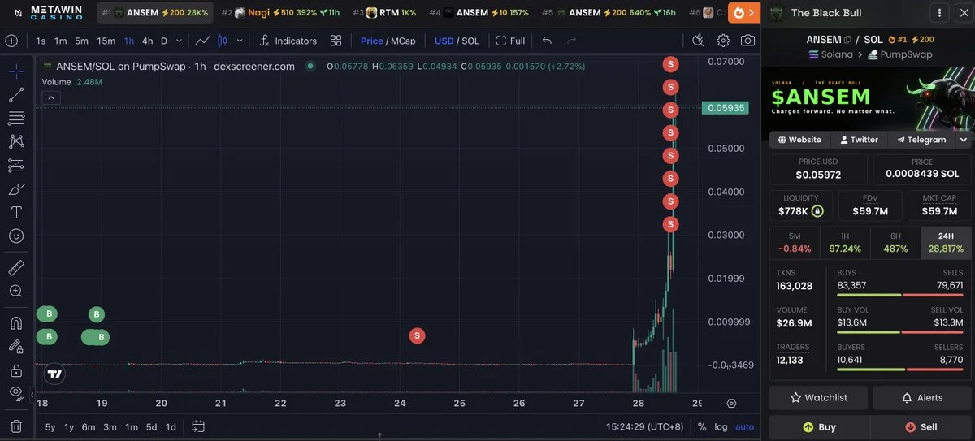Image resolution: width=975 pixels, height=441 pixels.
Task: Open the token Telegram link
Action: tap(921, 140)
